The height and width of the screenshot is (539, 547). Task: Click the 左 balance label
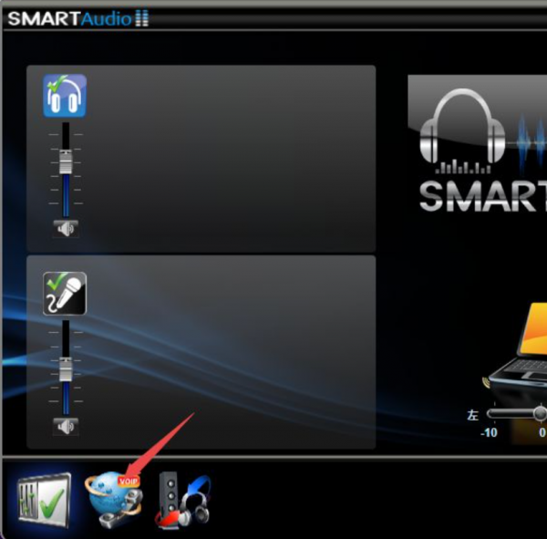coord(472,415)
